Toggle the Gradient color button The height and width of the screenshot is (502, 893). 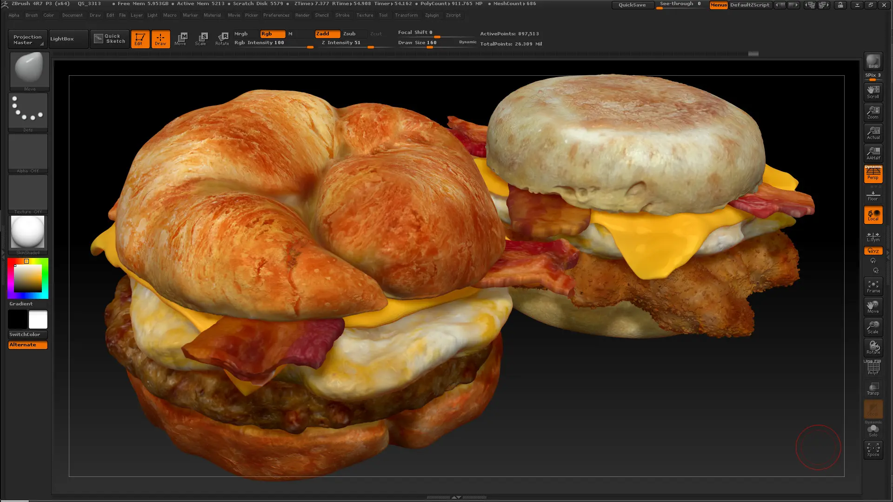28,304
